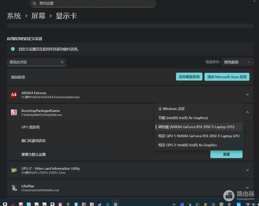
Task: Click the GPU-Z graphics card icon
Action: (14, 170)
